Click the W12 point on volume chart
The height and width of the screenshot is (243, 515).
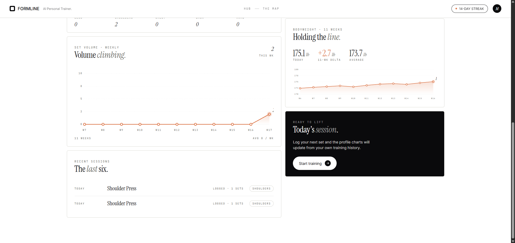tap(177, 124)
